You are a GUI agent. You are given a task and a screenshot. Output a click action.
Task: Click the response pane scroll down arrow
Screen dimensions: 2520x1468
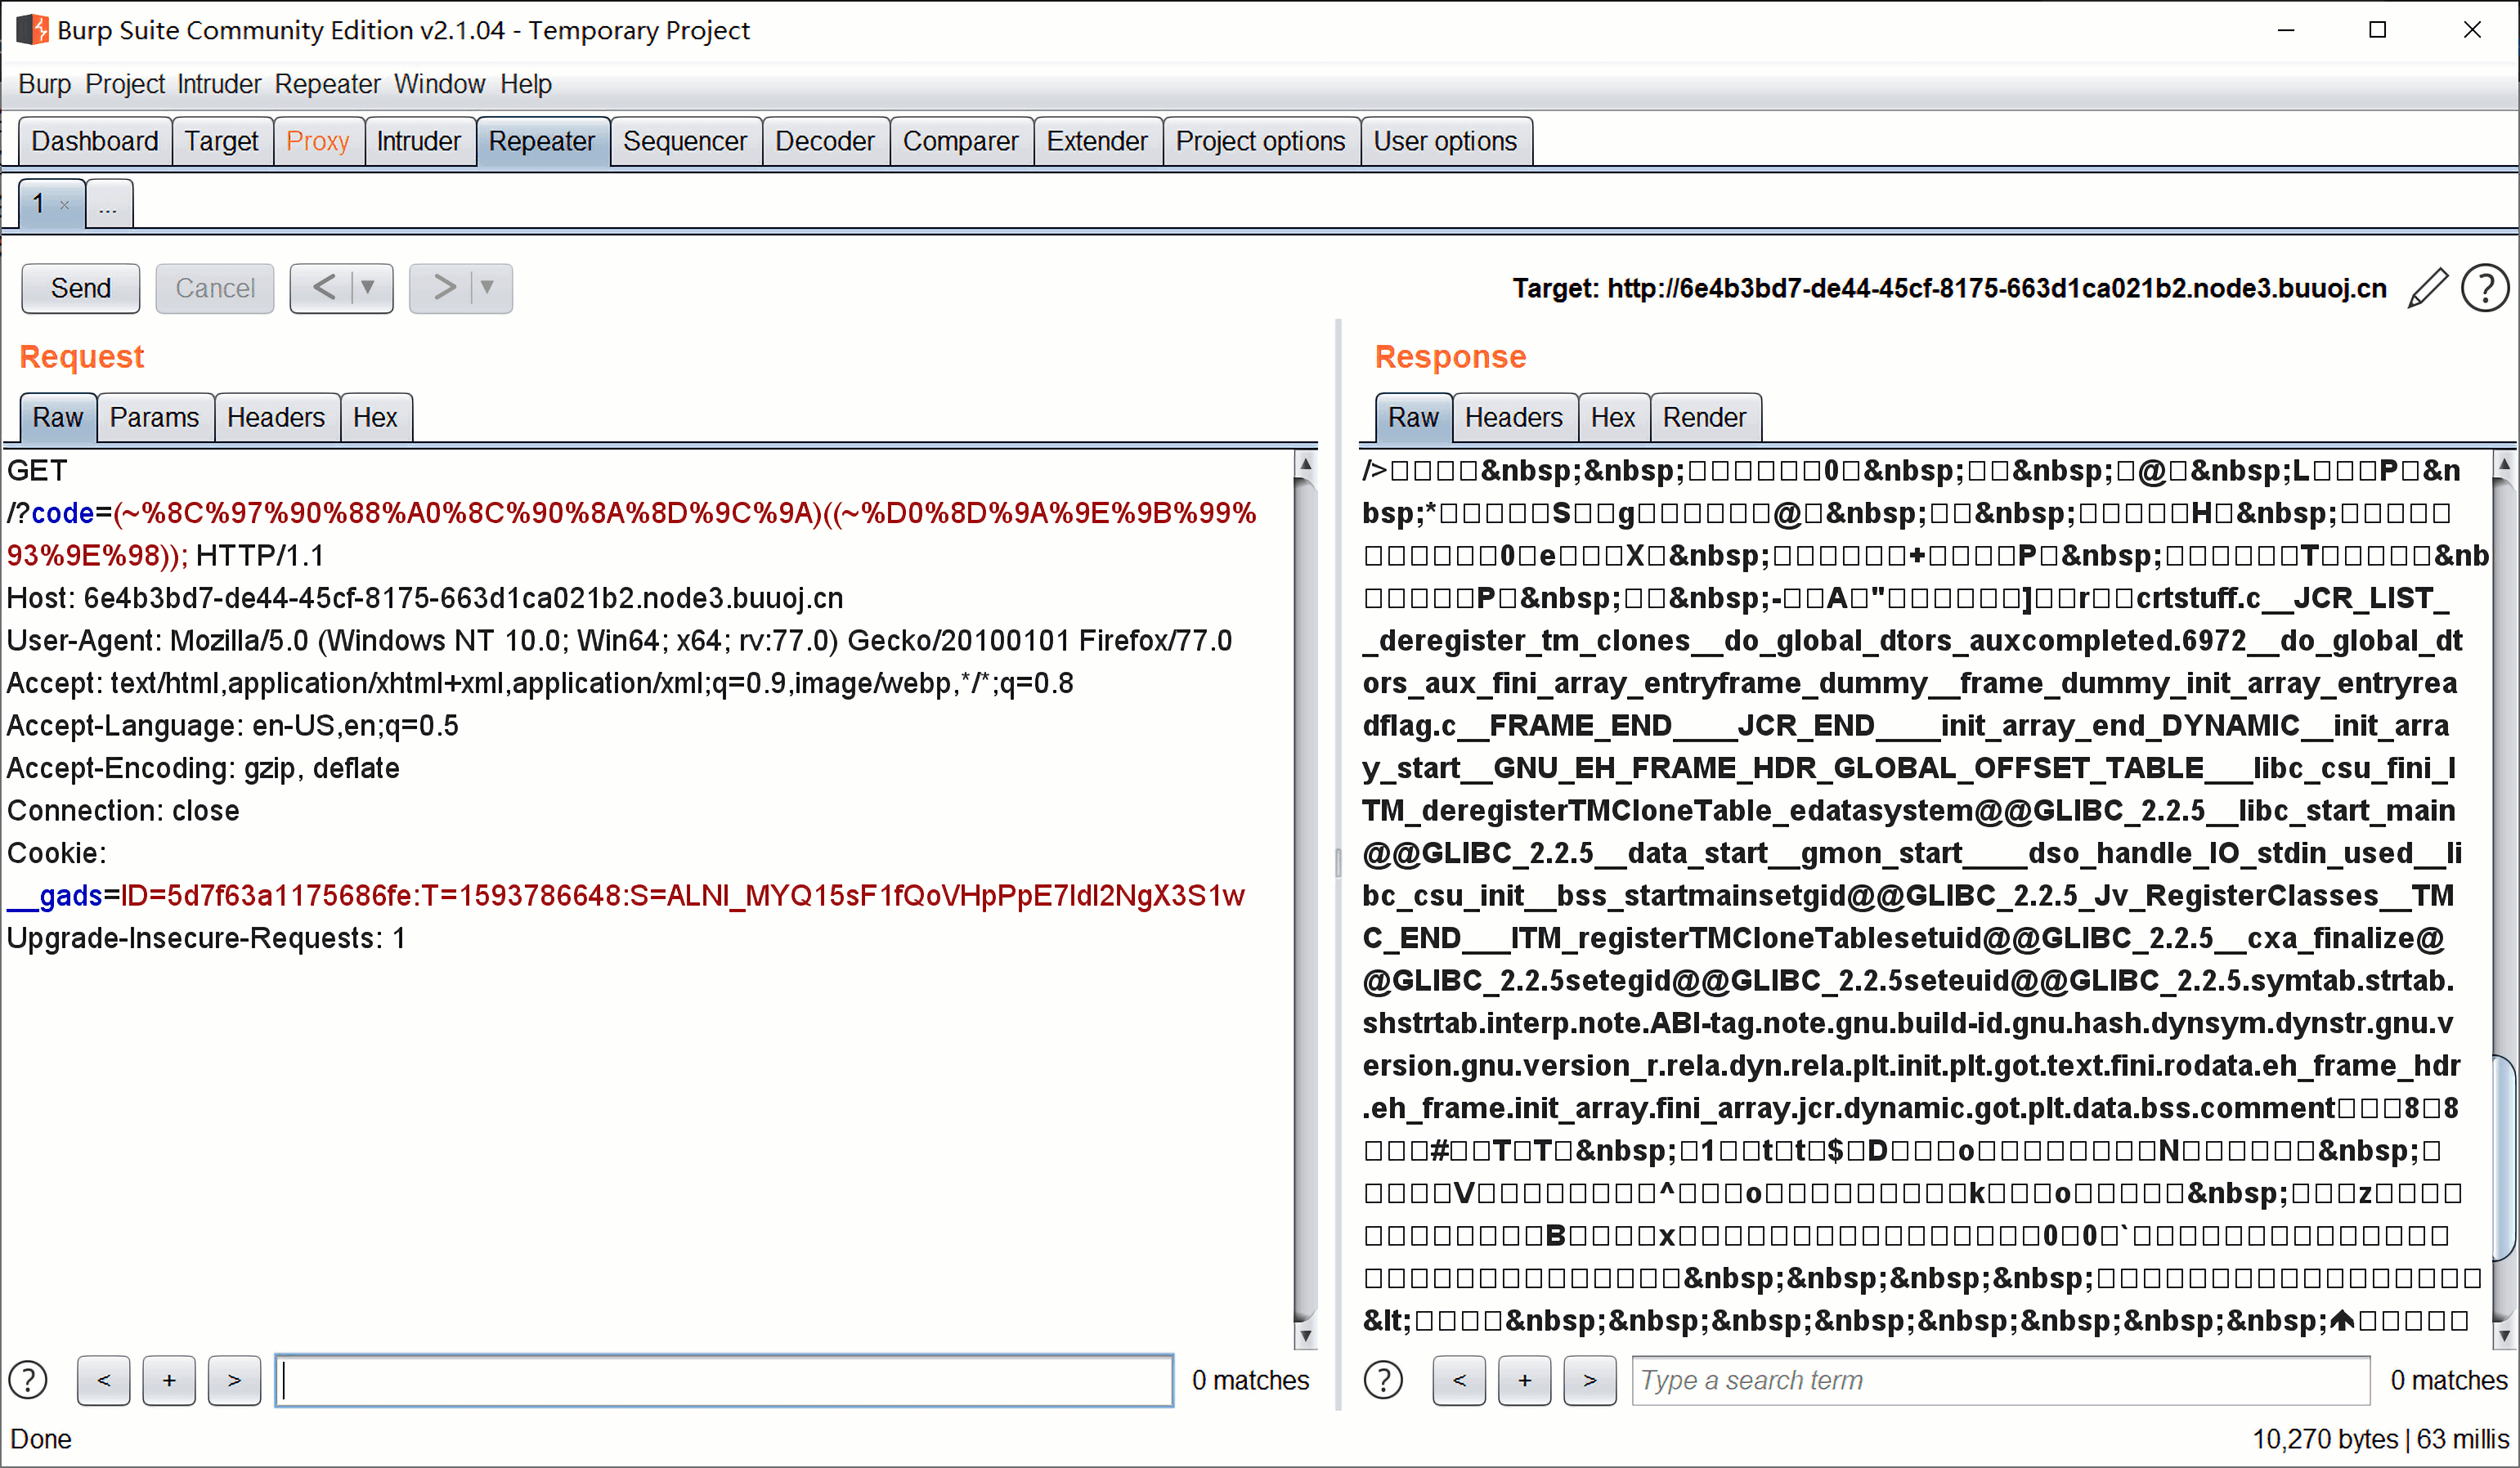pos(2505,1335)
